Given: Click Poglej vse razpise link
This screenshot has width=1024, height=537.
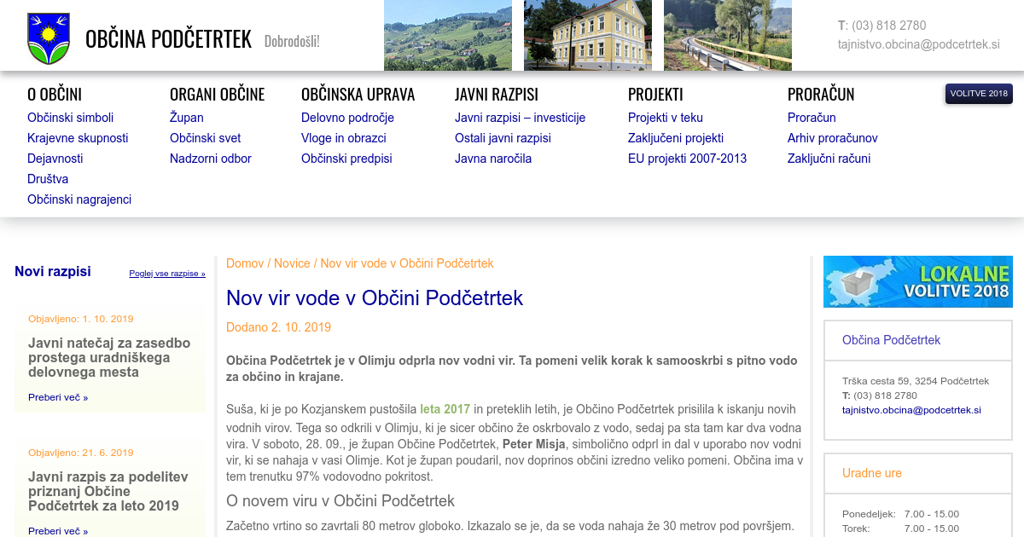Looking at the screenshot, I should (167, 274).
